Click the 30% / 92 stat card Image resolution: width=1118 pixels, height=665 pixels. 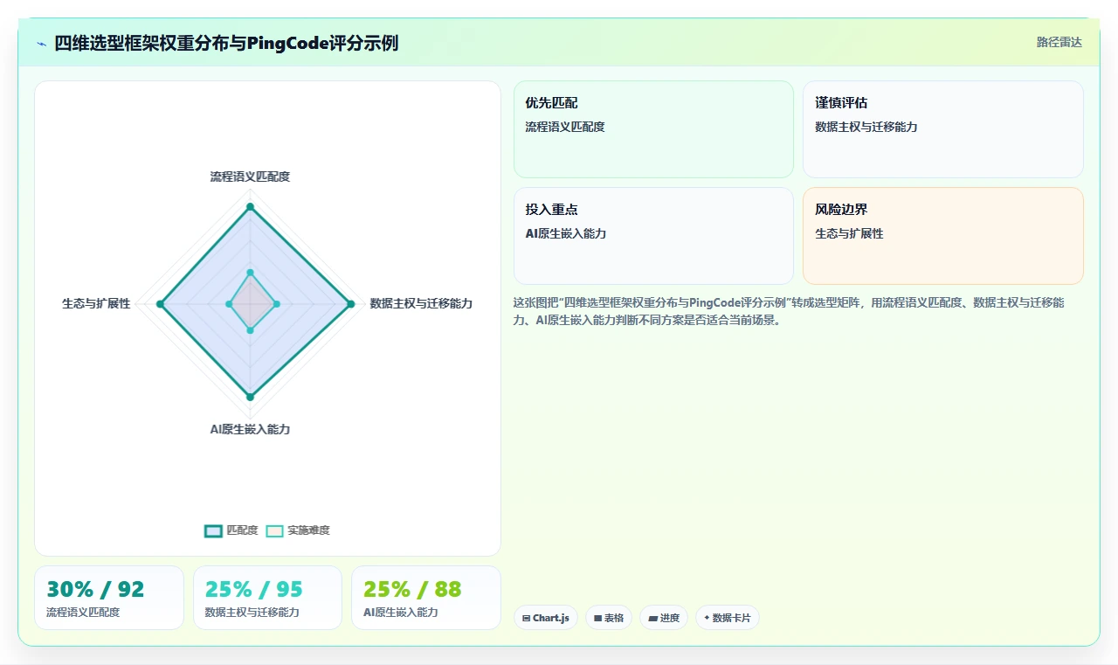pyautogui.click(x=109, y=598)
